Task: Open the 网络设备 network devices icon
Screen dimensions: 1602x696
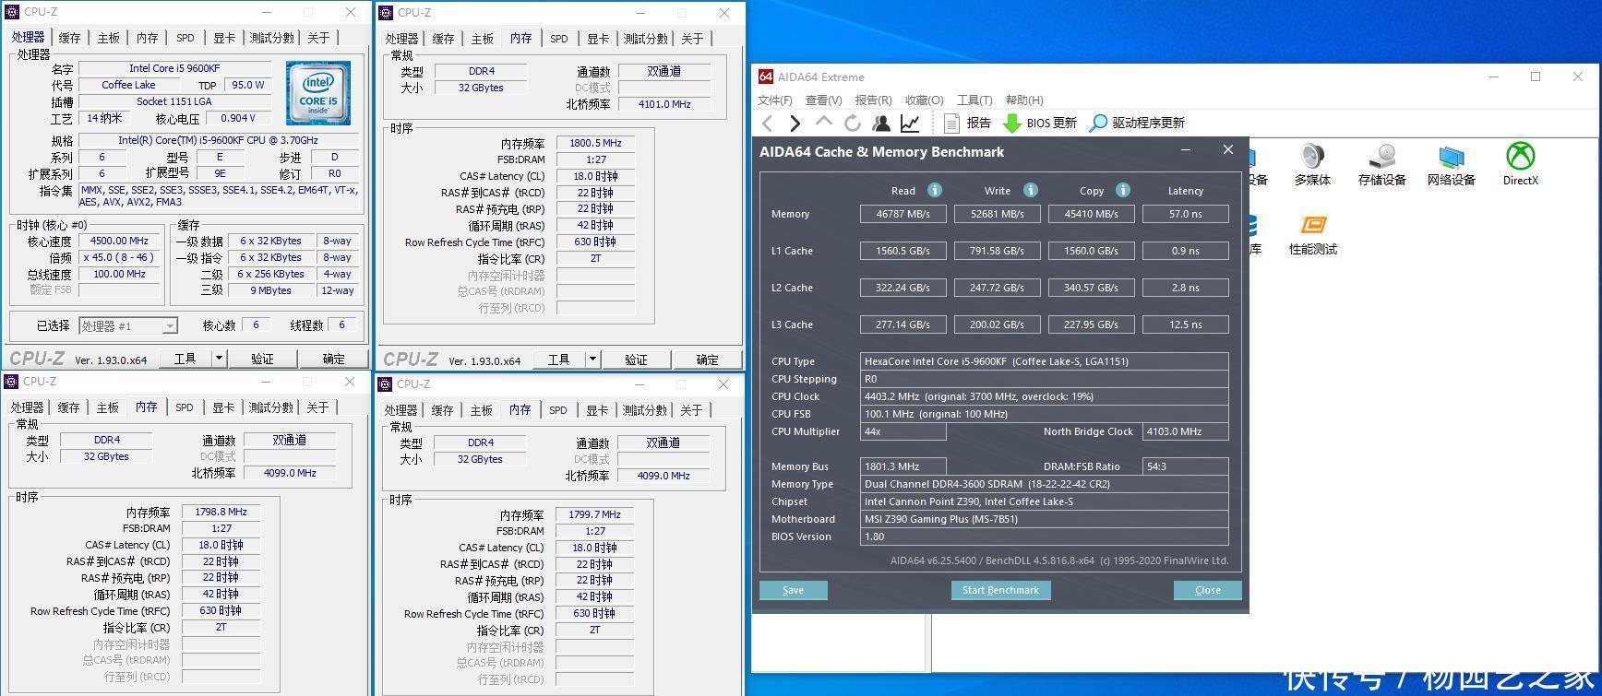Action: coord(1451,165)
